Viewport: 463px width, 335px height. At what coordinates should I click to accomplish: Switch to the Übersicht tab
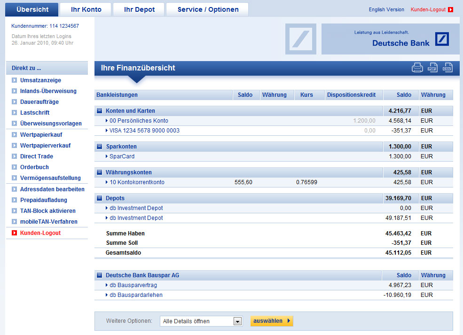tap(32, 9)
